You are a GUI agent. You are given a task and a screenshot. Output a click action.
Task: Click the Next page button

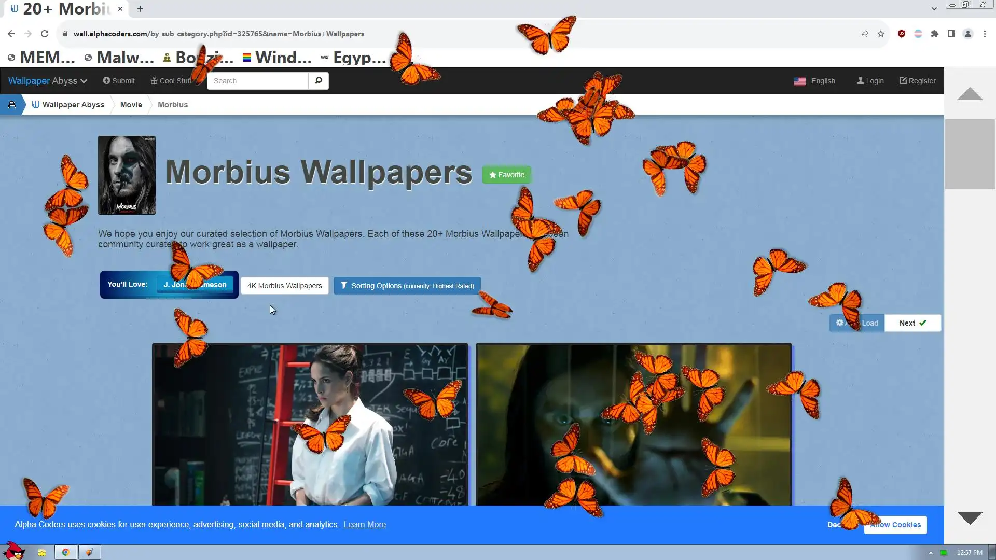tap(912, 323)
